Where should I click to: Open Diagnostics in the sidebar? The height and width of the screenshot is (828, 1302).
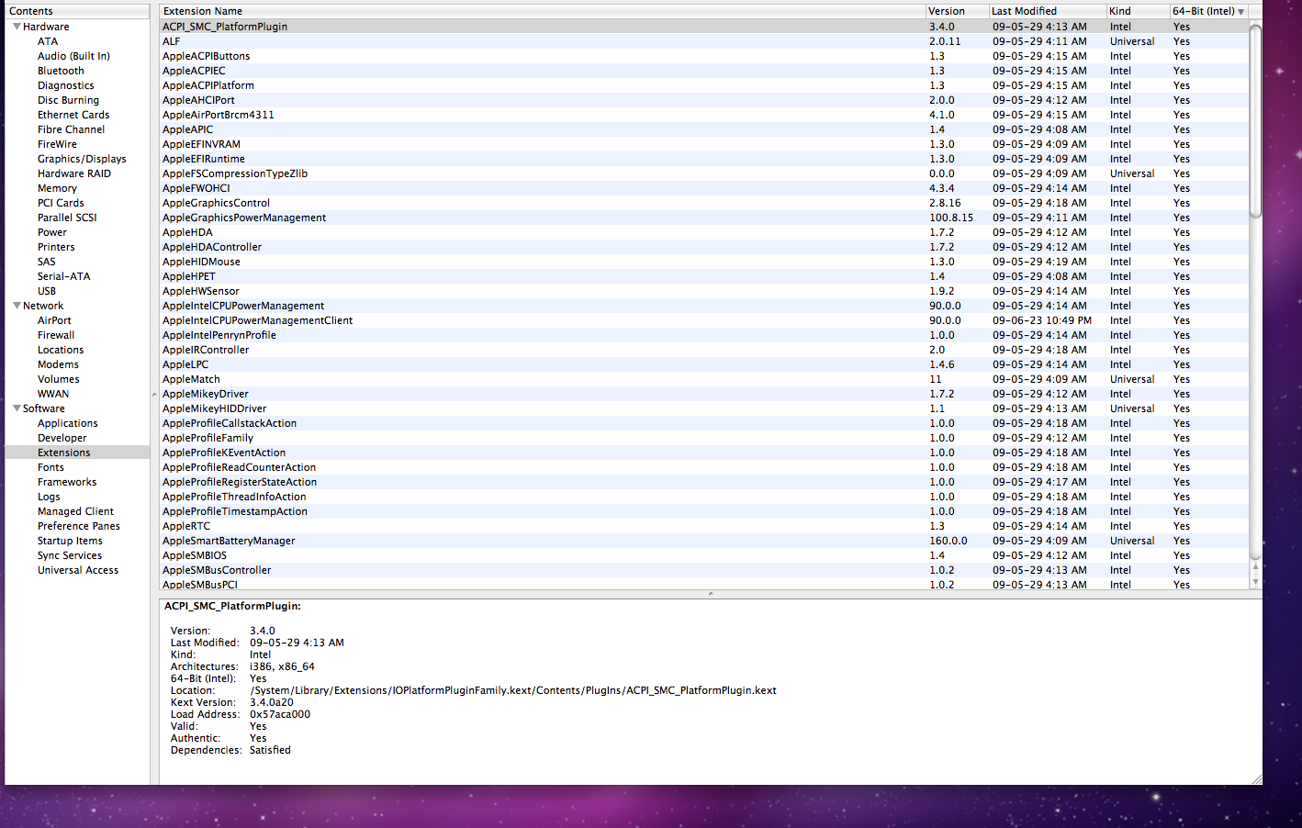point(65,85)
